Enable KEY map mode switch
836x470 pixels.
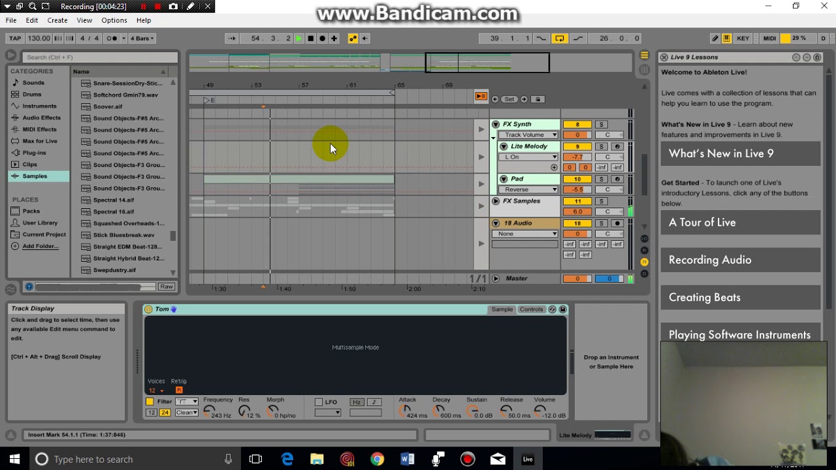pos(743,39)
